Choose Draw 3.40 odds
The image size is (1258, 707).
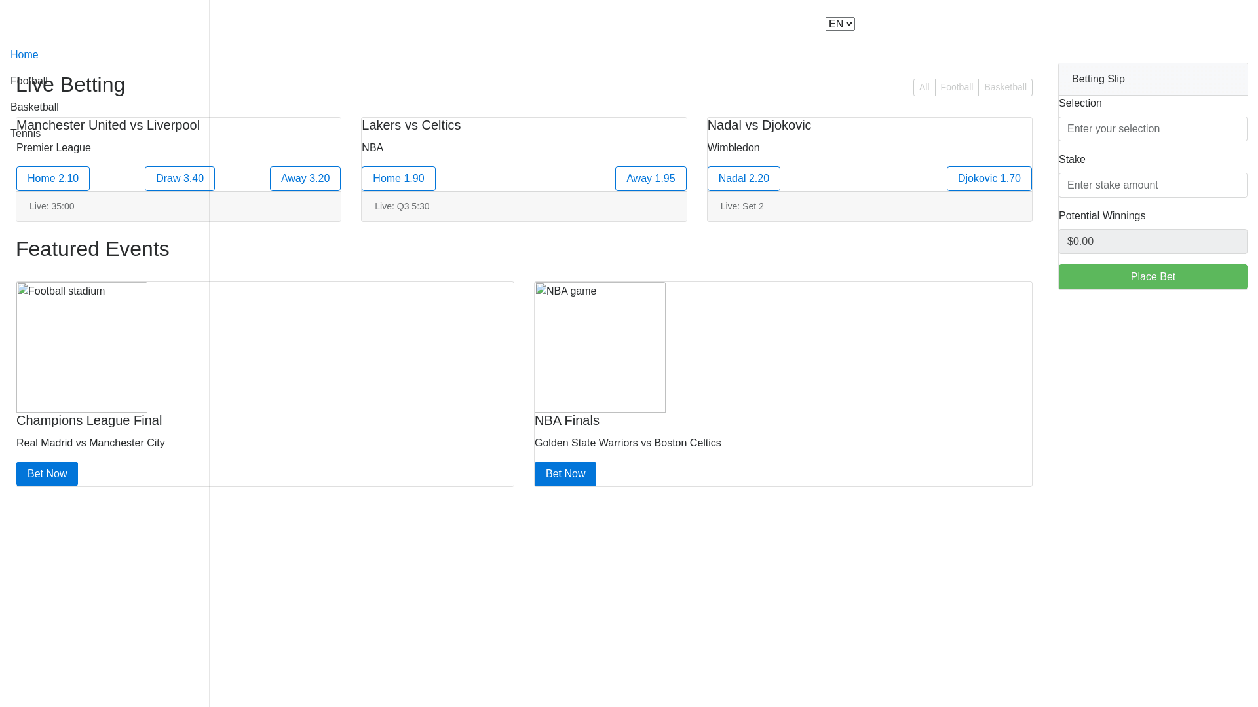coord(180,179)
